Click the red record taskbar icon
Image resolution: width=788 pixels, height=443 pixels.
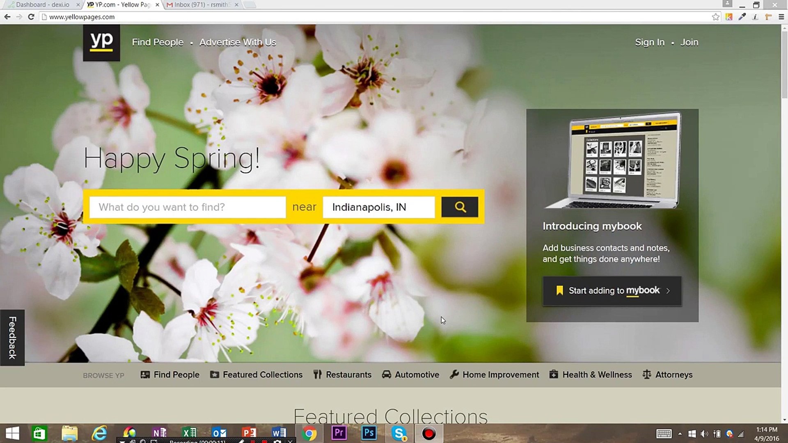click(x=428, y=433)
